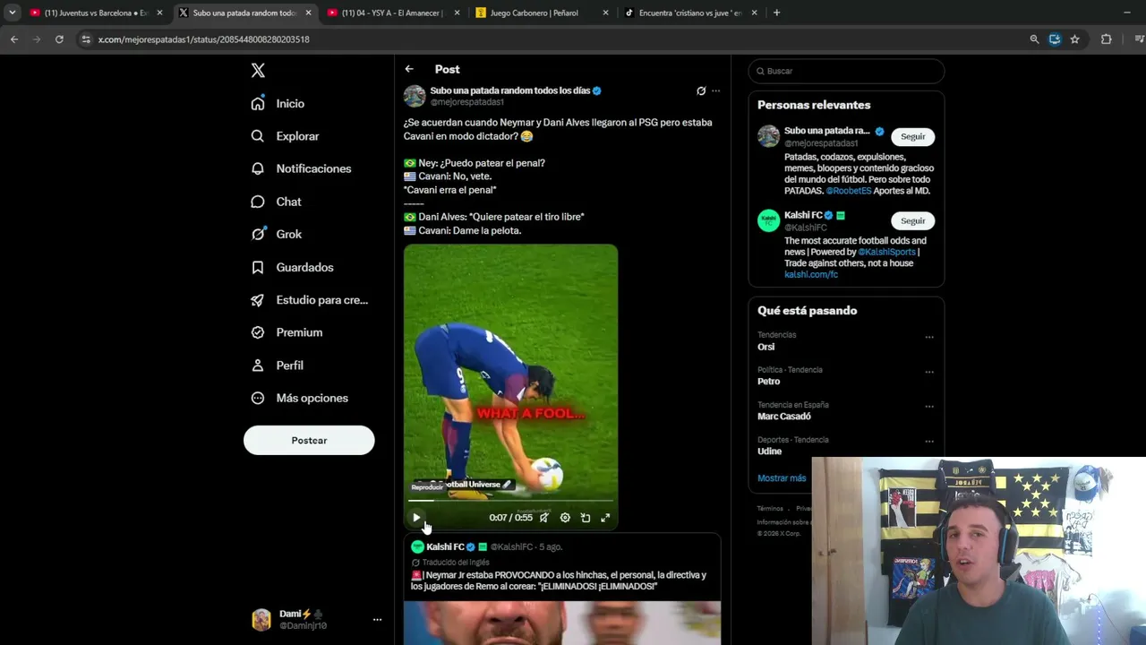Open more options for Petro trend

929,372
